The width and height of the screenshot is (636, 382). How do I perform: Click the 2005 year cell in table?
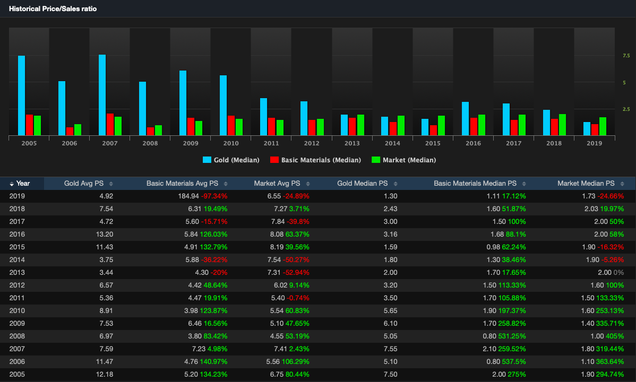[17, 374]
